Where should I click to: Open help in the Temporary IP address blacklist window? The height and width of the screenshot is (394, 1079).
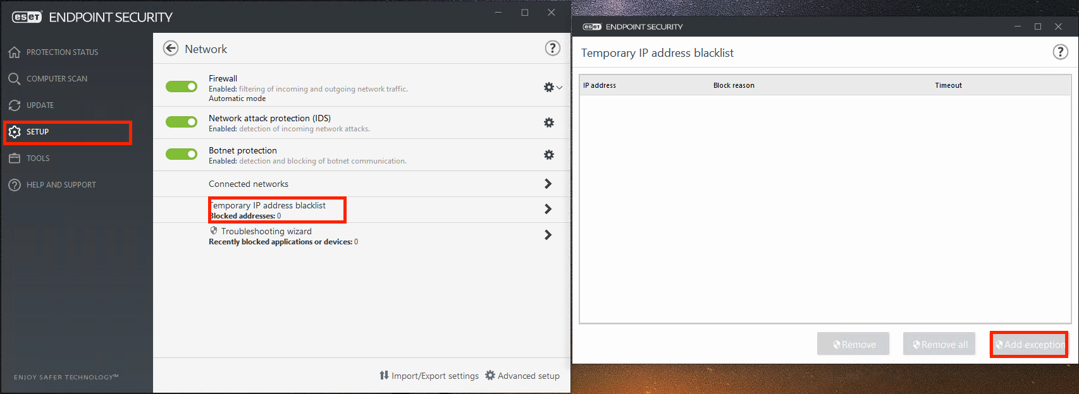point(1060,52)
